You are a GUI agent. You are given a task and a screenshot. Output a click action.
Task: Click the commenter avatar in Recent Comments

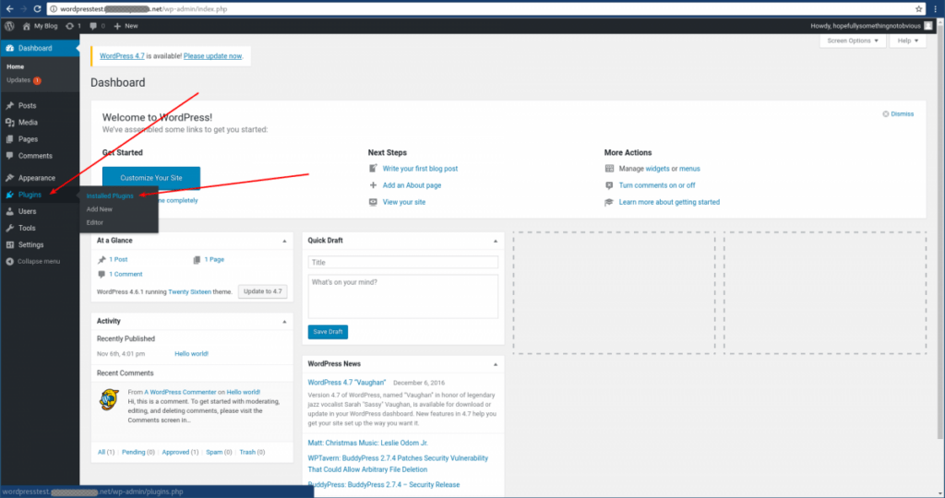pyautogui.click(x=109, y=399)
